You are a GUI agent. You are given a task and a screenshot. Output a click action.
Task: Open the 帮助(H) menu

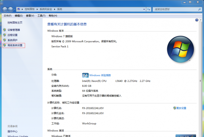pyautogui.click(x=53, y=16)
